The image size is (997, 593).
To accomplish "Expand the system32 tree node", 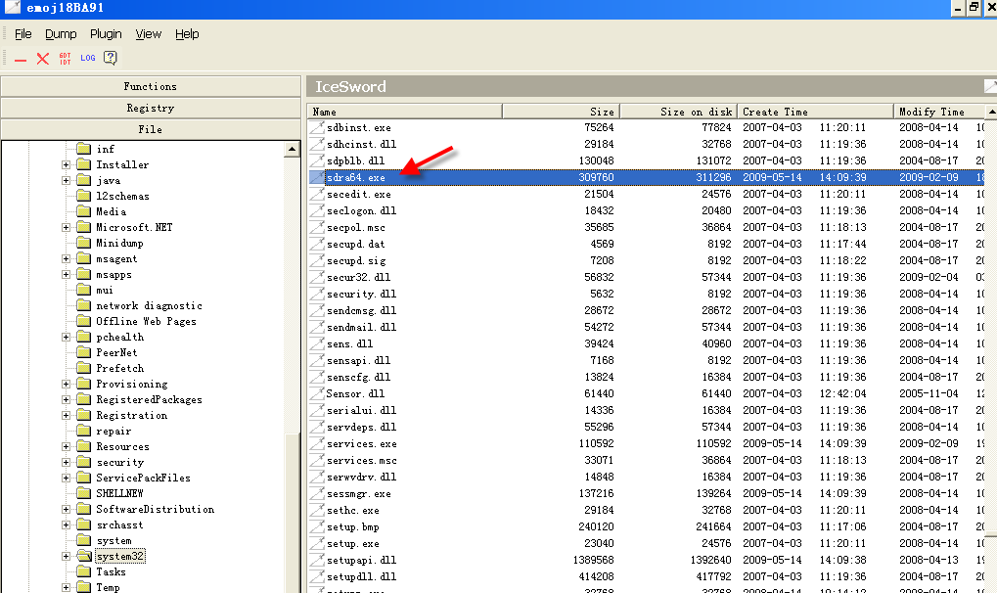I will 67,556.
